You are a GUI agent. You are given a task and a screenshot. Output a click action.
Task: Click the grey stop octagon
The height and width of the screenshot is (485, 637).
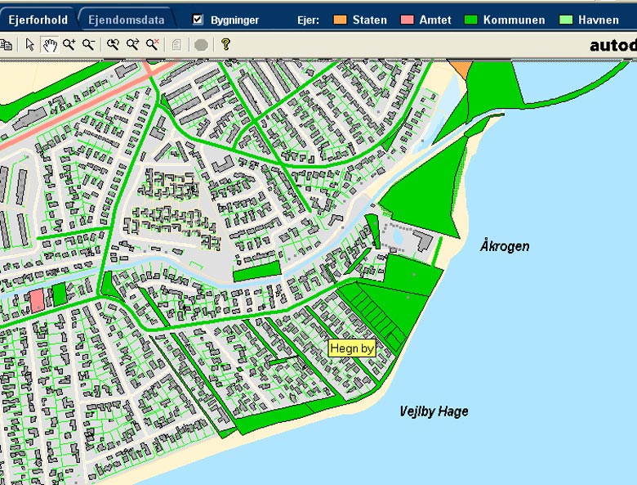pos(201,45)
